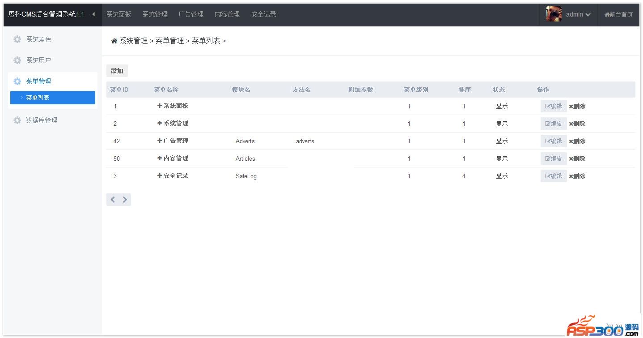Screen dimensions: 643x338
Task: Open 系统角色 in the sidebar
Action: [38, 39]
